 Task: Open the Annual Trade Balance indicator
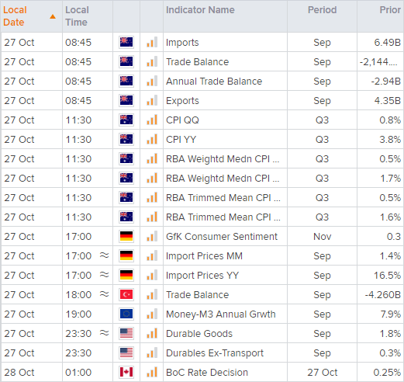point(214,82)
